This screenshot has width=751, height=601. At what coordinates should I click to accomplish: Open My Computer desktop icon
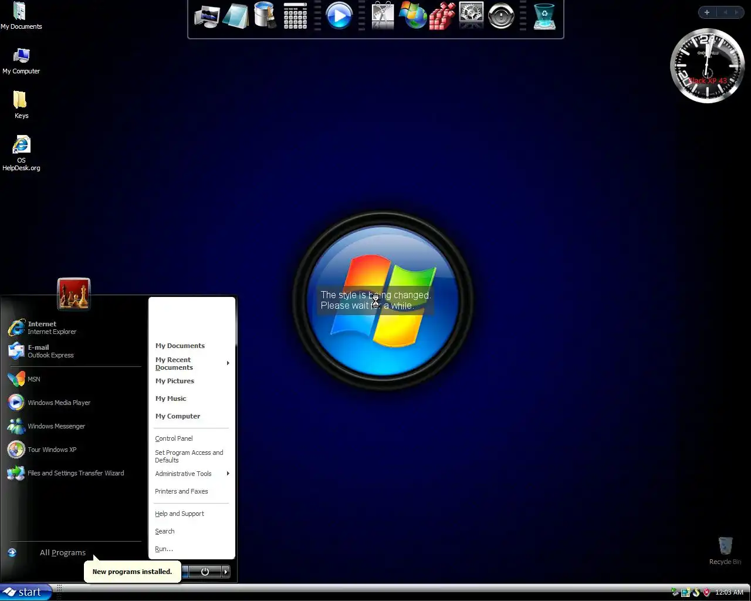pos(21,61)
